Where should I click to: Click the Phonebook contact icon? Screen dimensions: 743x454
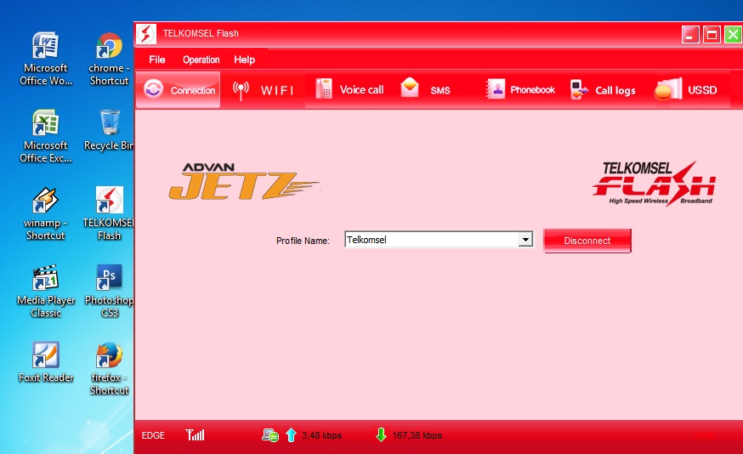(495, 88)
